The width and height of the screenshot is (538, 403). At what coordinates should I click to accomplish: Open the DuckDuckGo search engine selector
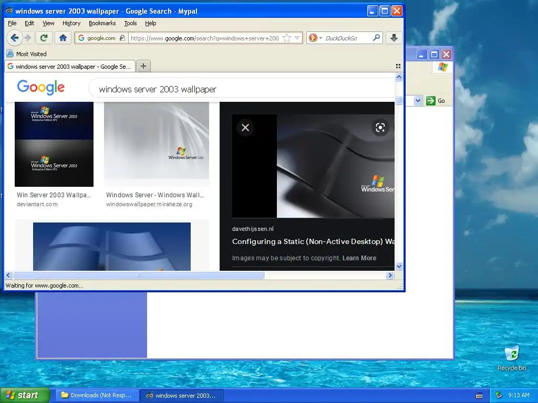pos(315,38)
